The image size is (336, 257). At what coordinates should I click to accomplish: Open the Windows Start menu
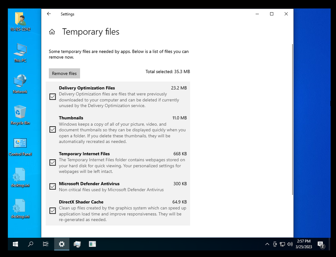point(15,244)
